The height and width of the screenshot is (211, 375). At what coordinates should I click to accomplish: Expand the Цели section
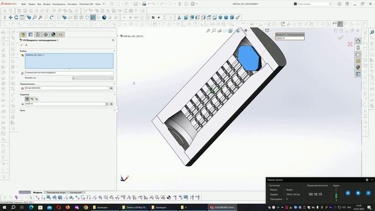point(114,111)
